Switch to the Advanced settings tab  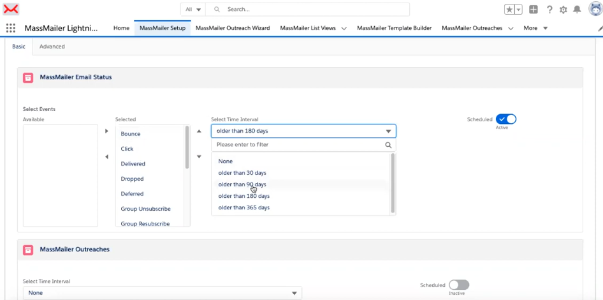pos(52,47)
